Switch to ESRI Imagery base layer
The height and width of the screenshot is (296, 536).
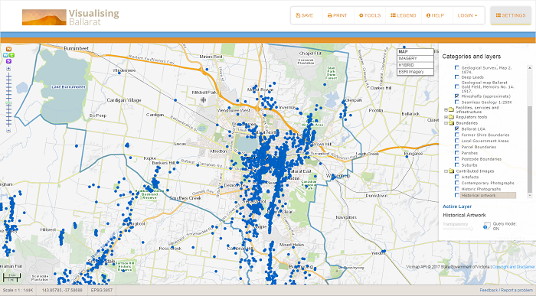pyautogui.click(x=415, y=72)
